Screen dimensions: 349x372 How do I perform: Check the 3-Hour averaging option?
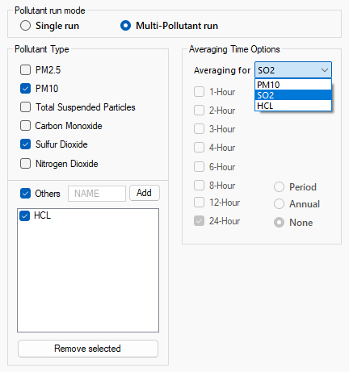point(200,129)
